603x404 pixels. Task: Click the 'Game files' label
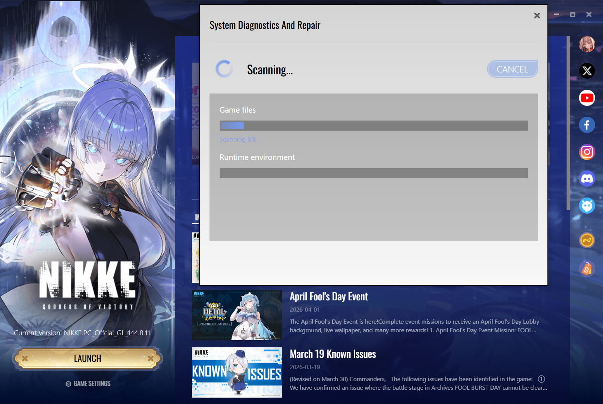tap(238, 110)
